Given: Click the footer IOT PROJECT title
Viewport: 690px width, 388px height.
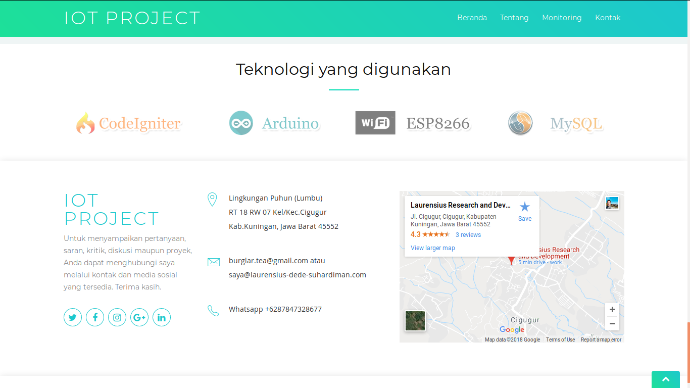Looking at the screenshot, I should tap(112, 210).
